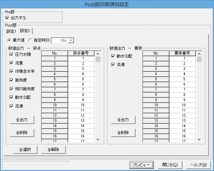Select 節点番号 cell in row 5
The height and width of the screenshot is (171, 214).
click(x=81, y=79)
